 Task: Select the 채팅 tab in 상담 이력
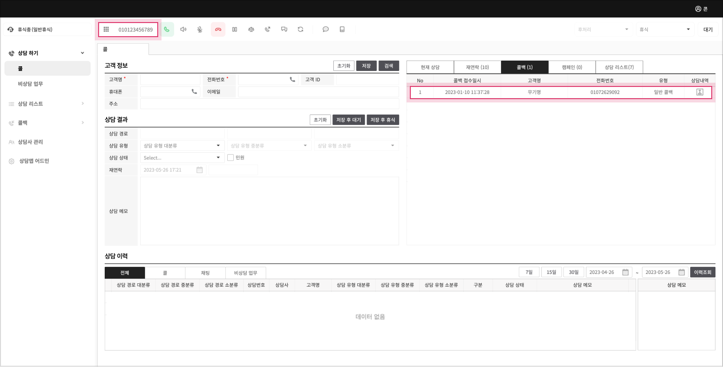[205, 273]
